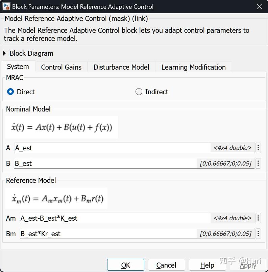
Task: Close the Block Parameters dialog
Action: click(260, 6)
